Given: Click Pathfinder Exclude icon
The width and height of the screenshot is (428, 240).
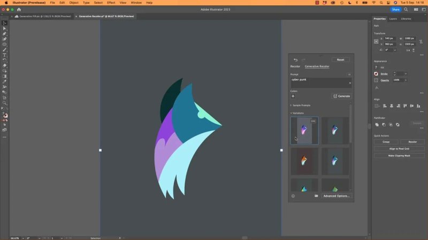Looking at the screenshot, I should pos(398,125).
